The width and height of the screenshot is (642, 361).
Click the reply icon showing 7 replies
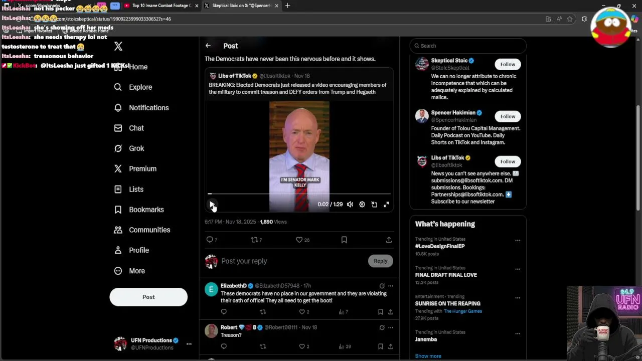(x=212, y=240)
